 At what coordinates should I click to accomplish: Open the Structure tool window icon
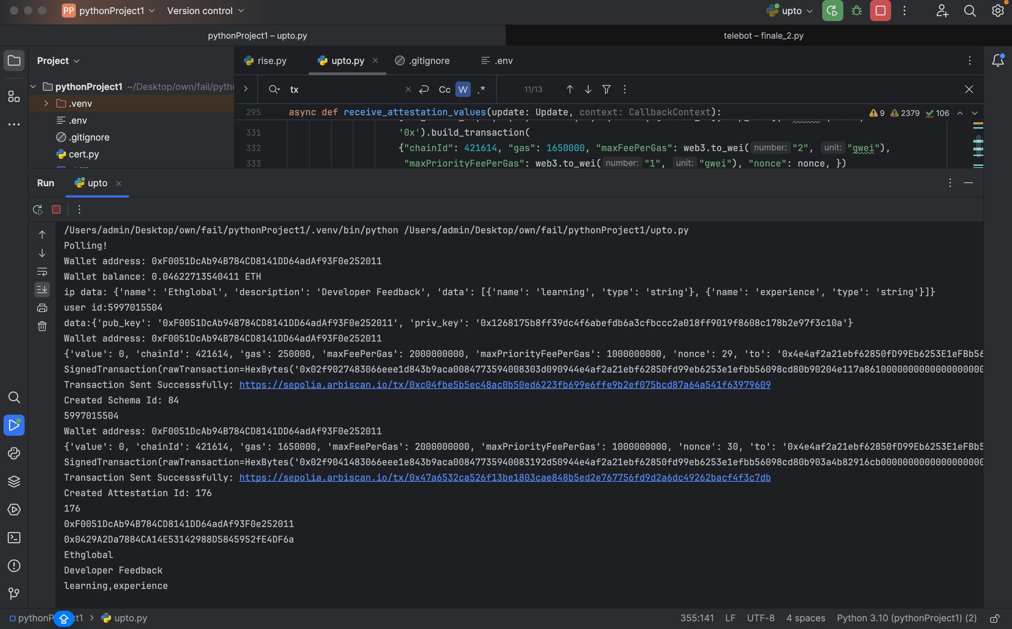[x=14, y=97]
